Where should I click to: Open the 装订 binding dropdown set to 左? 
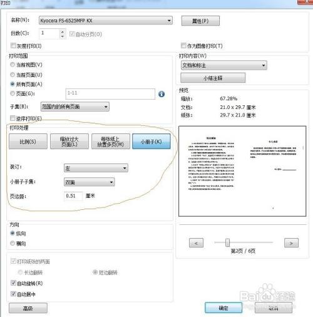click(x=96, y=168)
